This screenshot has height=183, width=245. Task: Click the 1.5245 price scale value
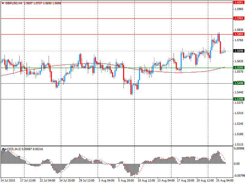click(239, 124)
